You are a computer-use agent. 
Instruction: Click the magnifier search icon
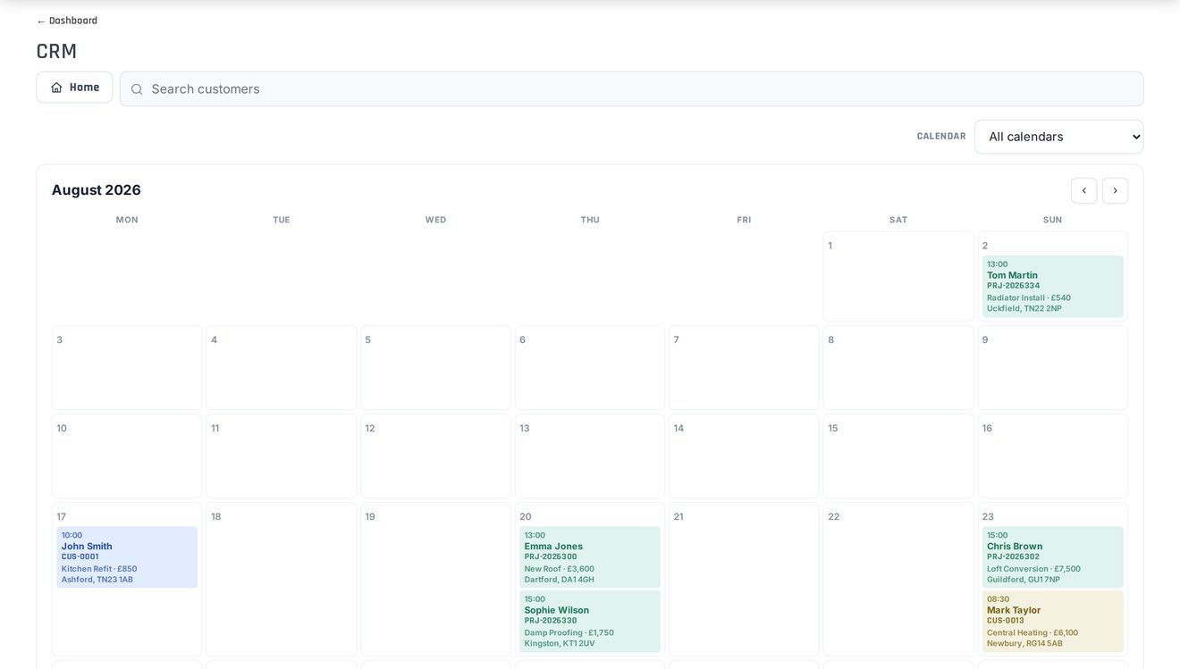click(137, 89)
